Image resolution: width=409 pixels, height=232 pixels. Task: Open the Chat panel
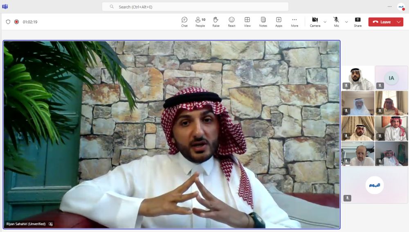tap(184, 22)
